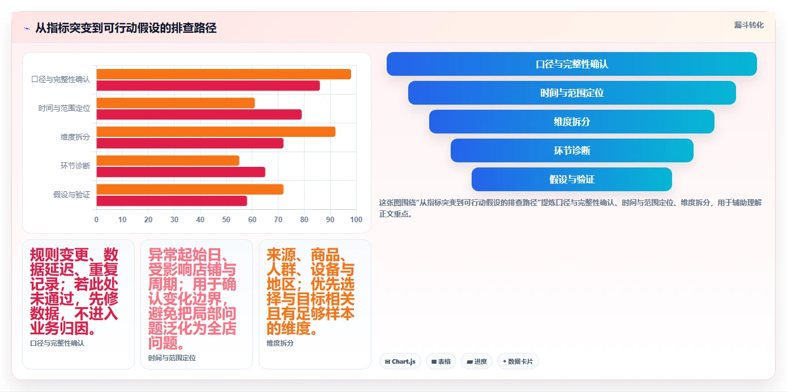Click the 表格 chip

pos(441,361)
